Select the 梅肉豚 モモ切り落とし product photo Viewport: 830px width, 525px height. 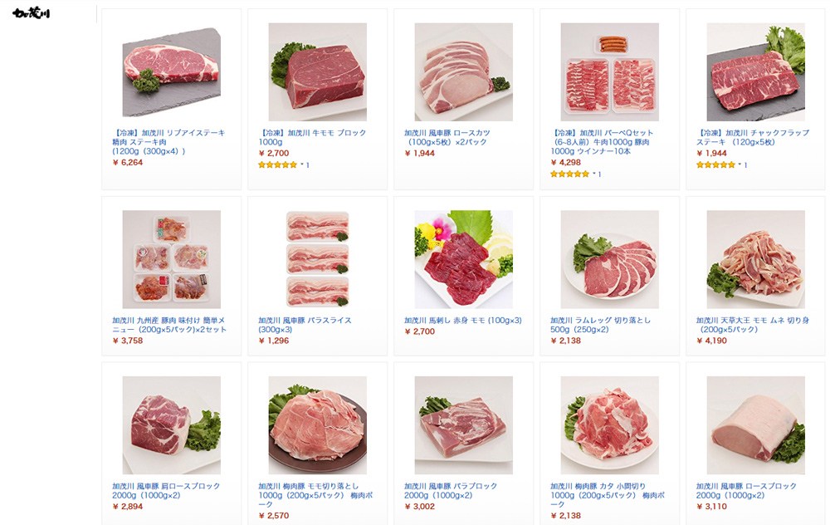(x=318, y=425)
